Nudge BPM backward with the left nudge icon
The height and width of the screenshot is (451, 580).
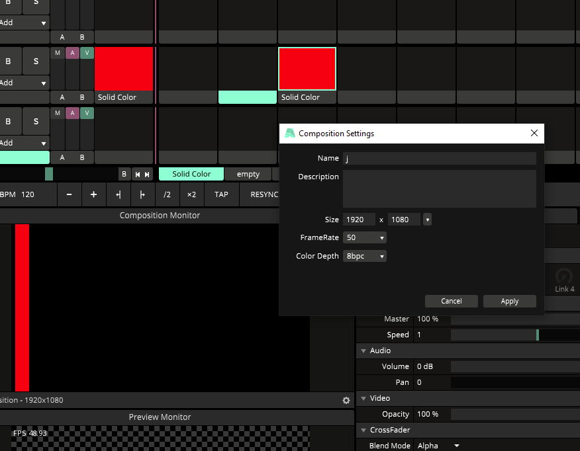tap(118, 194)
